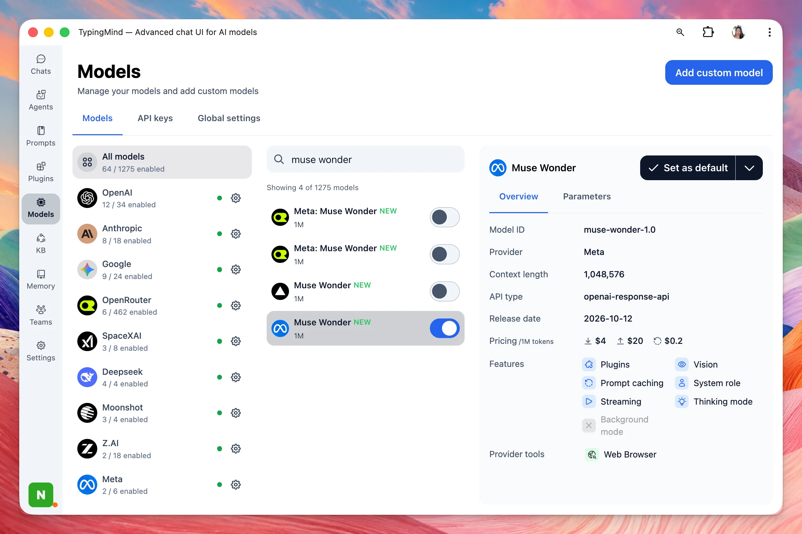Open the Plugins sidebar section
The image size is (802, 534).
pyautogui.click(x=41, y=172)
